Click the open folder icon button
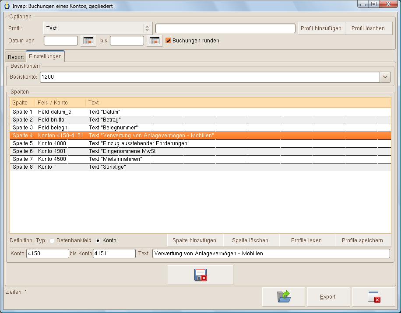Screen dimensions: 401x313 283,297
